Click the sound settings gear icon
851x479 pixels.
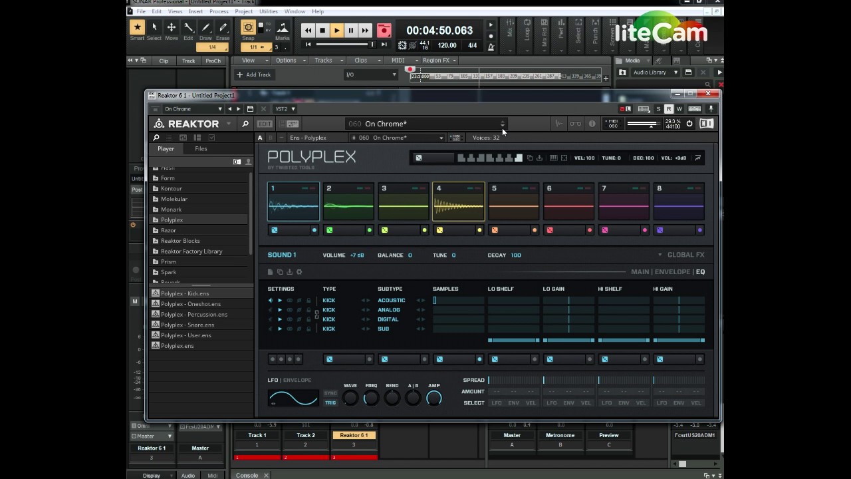tap(299, 272)
